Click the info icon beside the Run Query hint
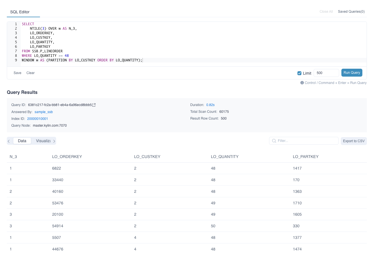Viewport: 372px width, 253px height. click(302, 83)
